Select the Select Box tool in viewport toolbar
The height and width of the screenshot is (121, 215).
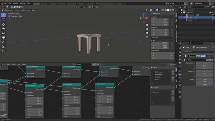(4, 15)
